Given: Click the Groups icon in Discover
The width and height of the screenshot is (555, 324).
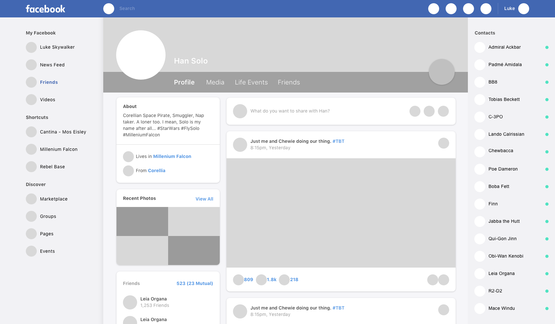Looking at the screenshot, I should pos(31,216).
